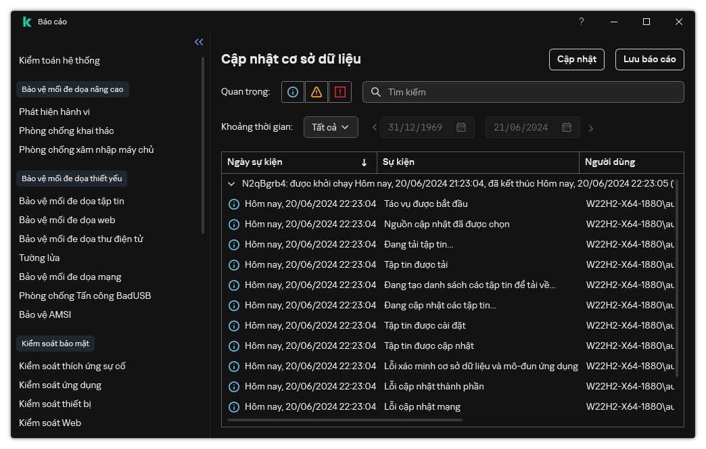This screenshot has width=706, height=449.
Task: Open the help question mark icon
Action: [581, 22]
